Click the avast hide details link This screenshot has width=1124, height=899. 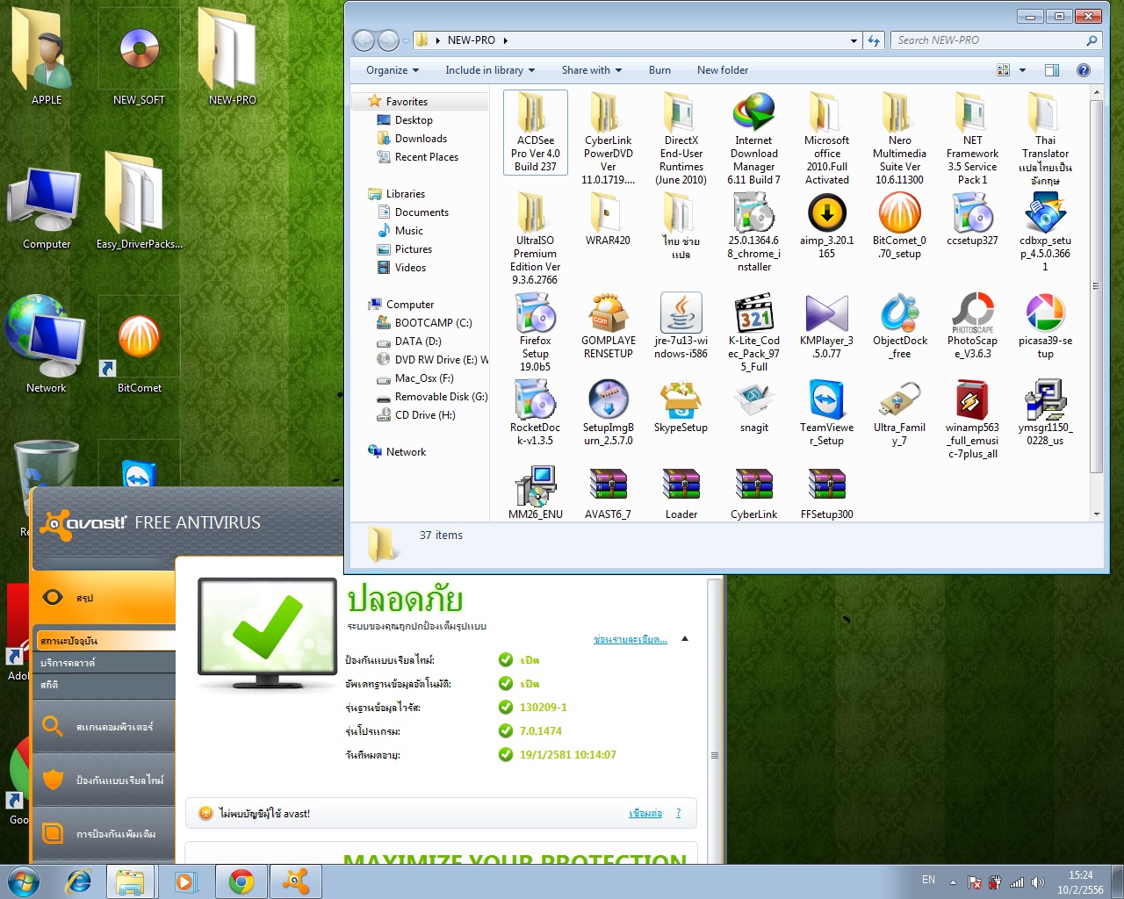[630, 639]
